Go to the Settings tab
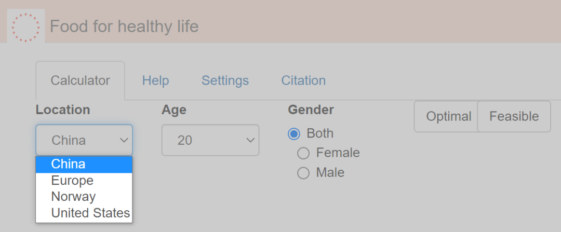561x232 pixels. tap(225, 81)
